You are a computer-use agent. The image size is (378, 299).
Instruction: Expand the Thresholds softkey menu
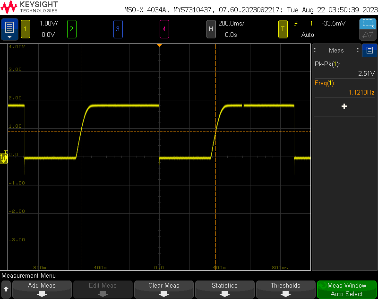285,289
